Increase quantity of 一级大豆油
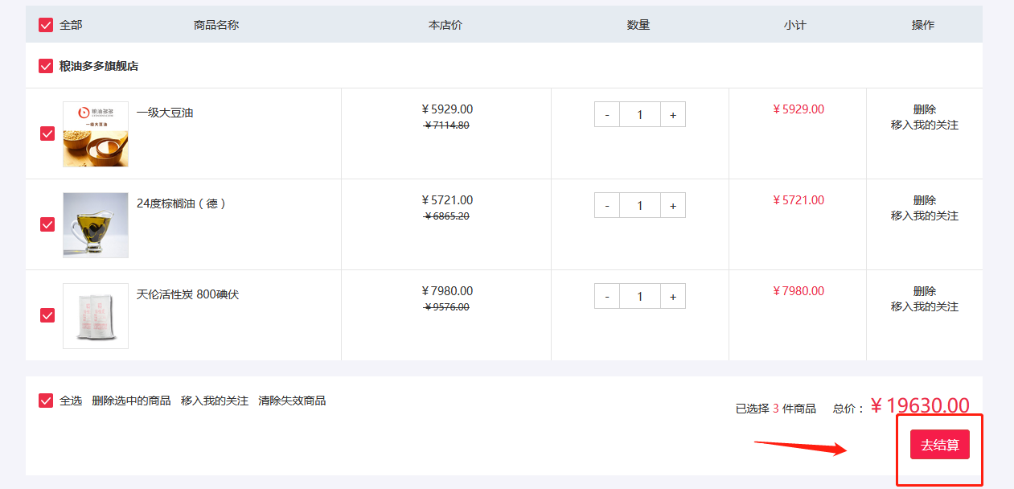 coord(673,115)
